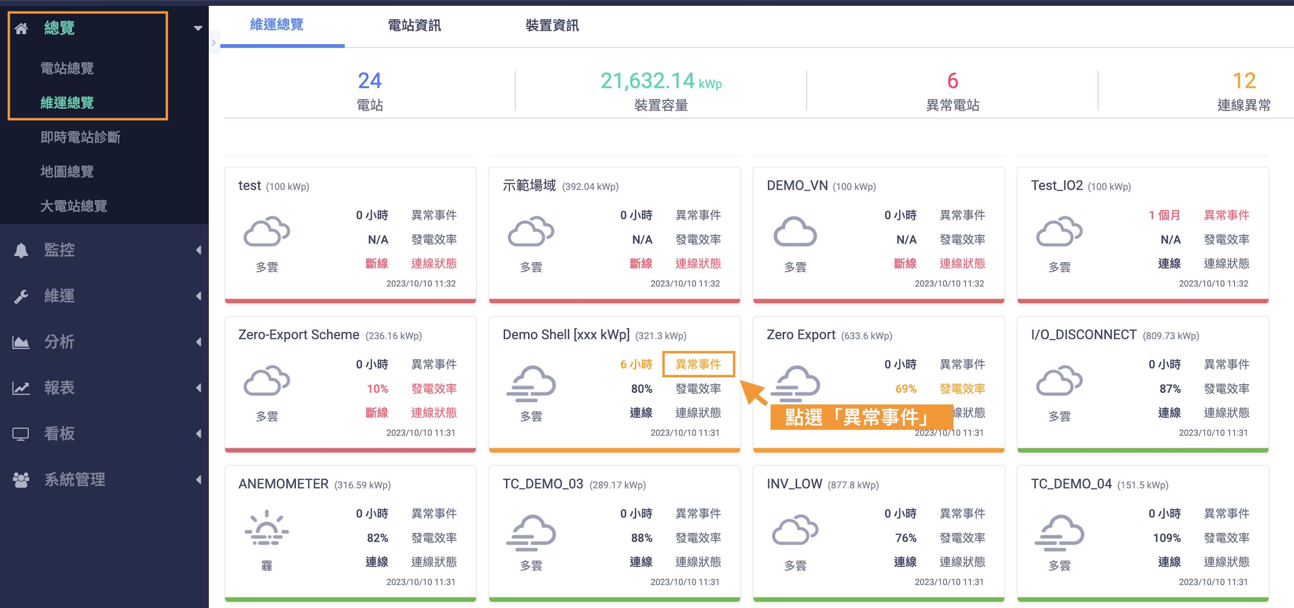Screen dimensions: 1294x608
Task: Click weather icon on TC_DEMO_03 card
Action: (531, 533)
